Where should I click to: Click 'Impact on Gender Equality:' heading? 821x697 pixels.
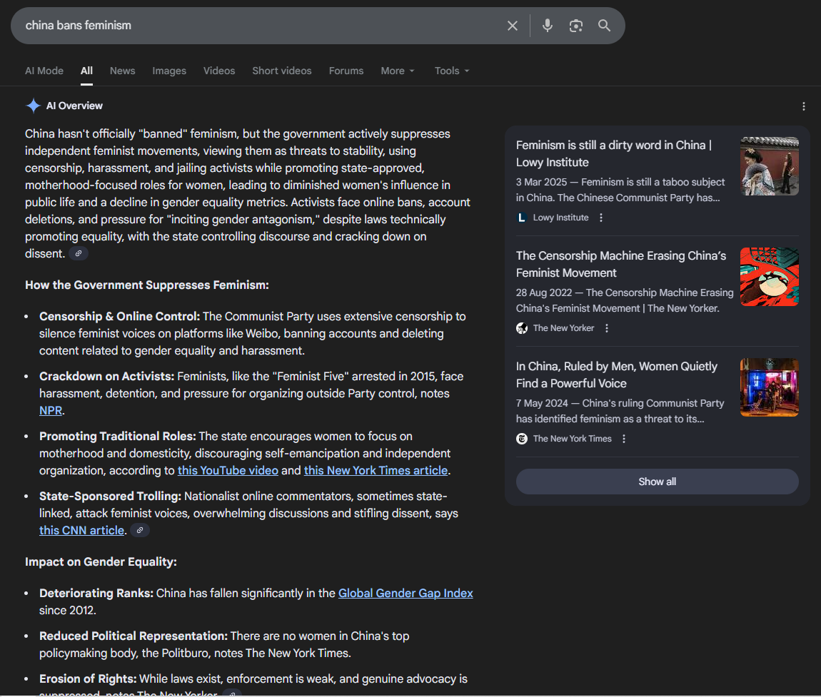pos(101,562)
